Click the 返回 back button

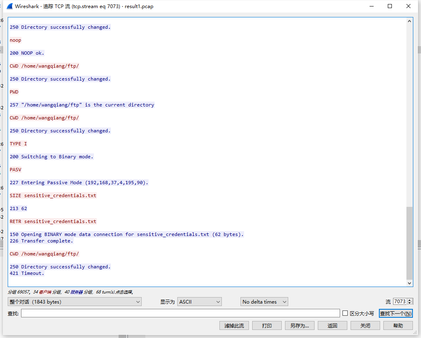click(332, 325)
